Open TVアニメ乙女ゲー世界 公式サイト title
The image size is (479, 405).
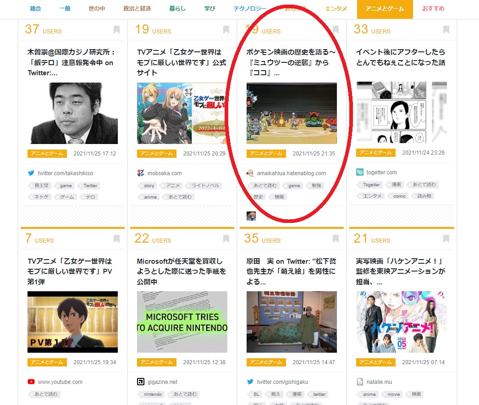182,62
